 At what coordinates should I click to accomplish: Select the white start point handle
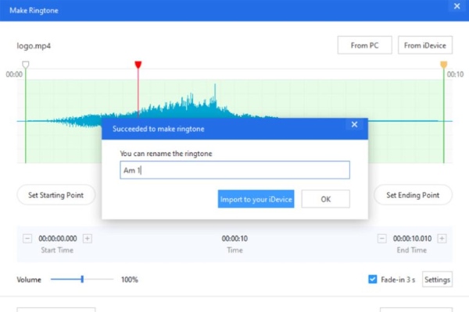(26, 66)
